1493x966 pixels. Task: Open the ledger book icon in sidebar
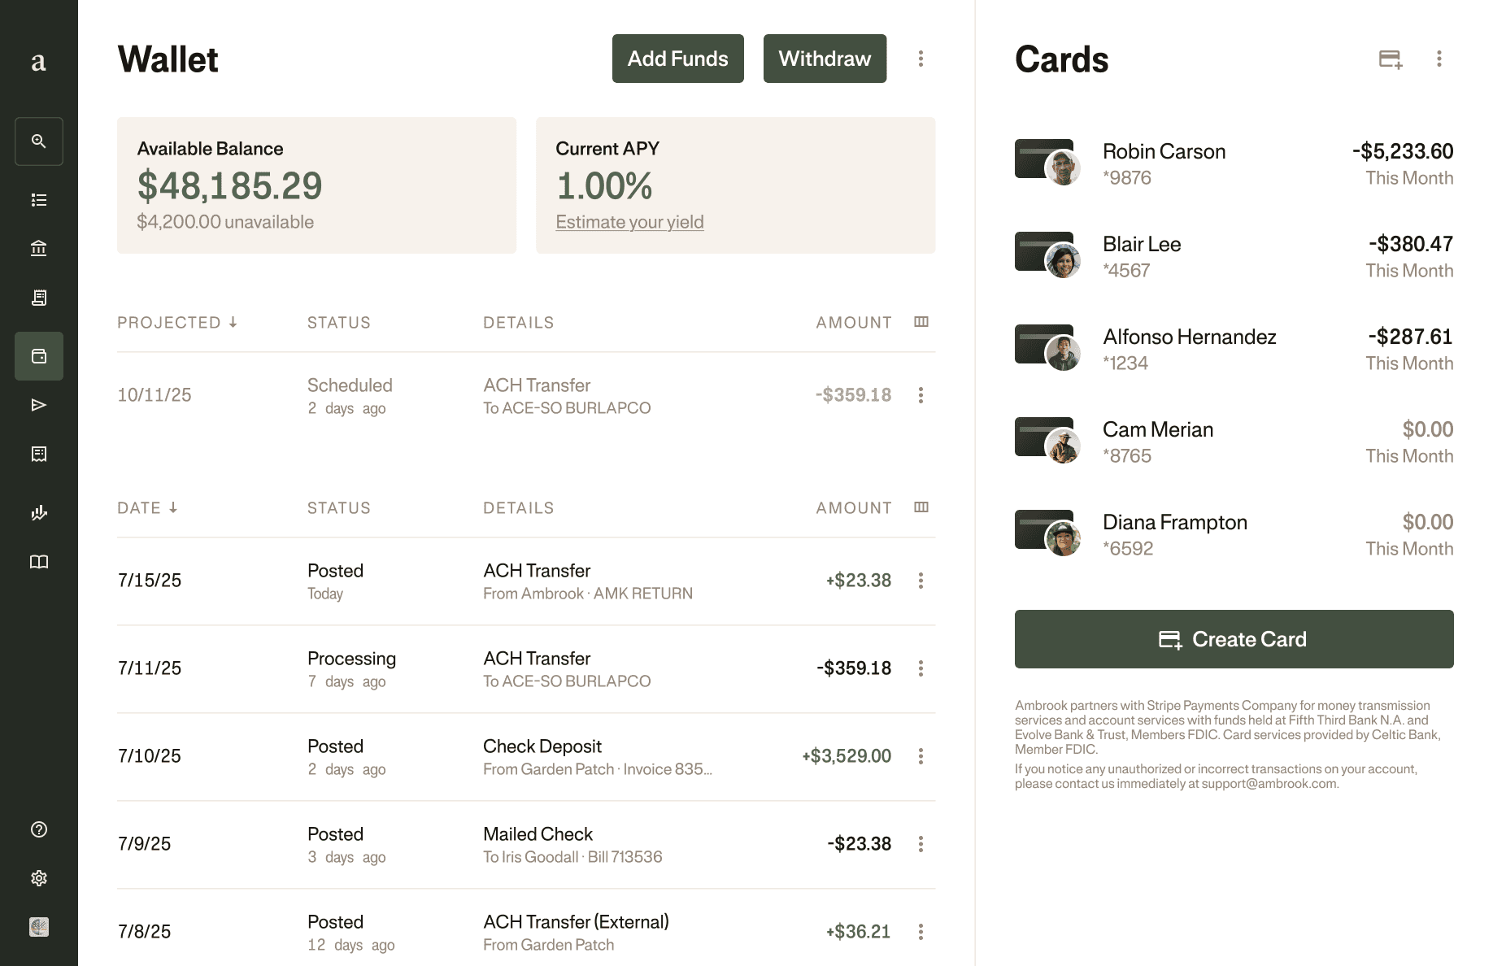click(x=38, y=561)
